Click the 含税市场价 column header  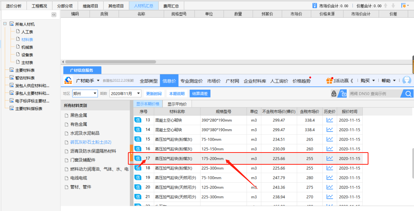pyautogui.click(x=310, y=112)
